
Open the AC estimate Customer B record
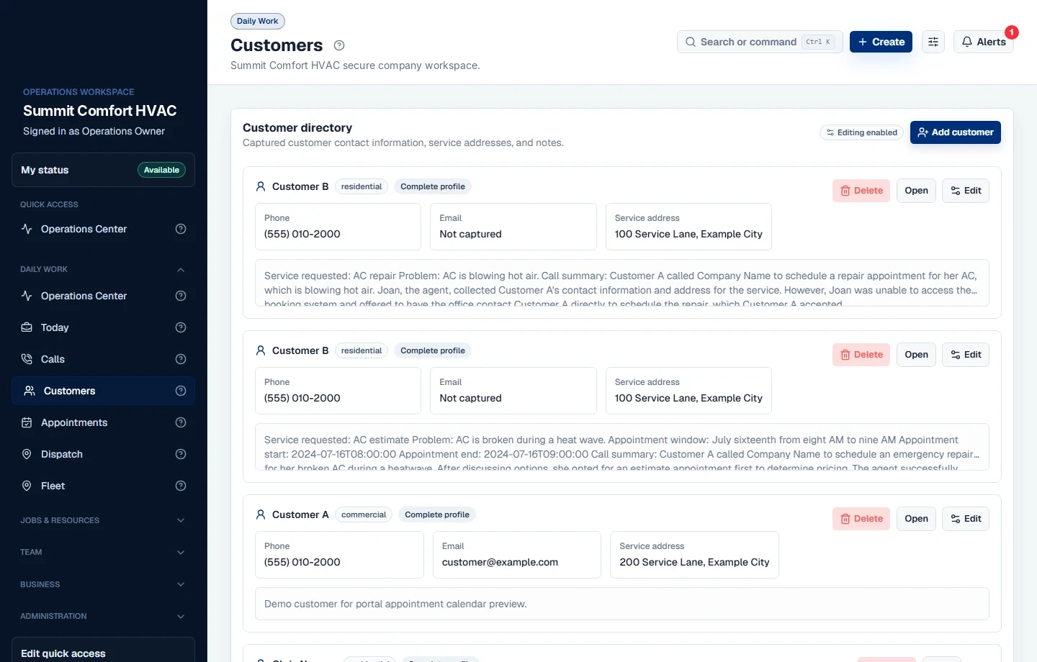tap(916, 355)
